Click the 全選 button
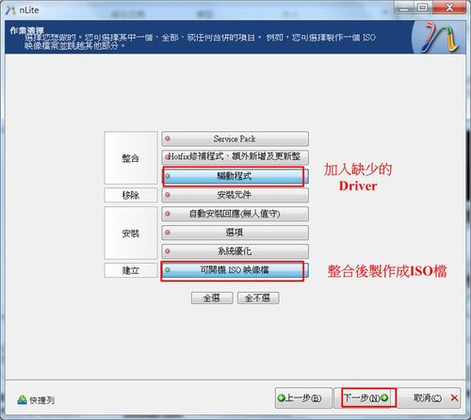Image resolution: width=471 pixels, height=420 pixels. click(212, 298)
